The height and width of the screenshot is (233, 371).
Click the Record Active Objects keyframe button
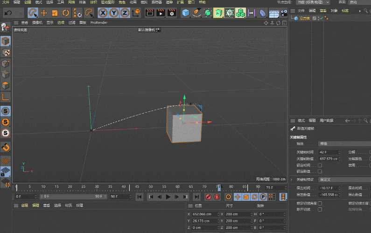pyautogui.click(x=208, y=197)
